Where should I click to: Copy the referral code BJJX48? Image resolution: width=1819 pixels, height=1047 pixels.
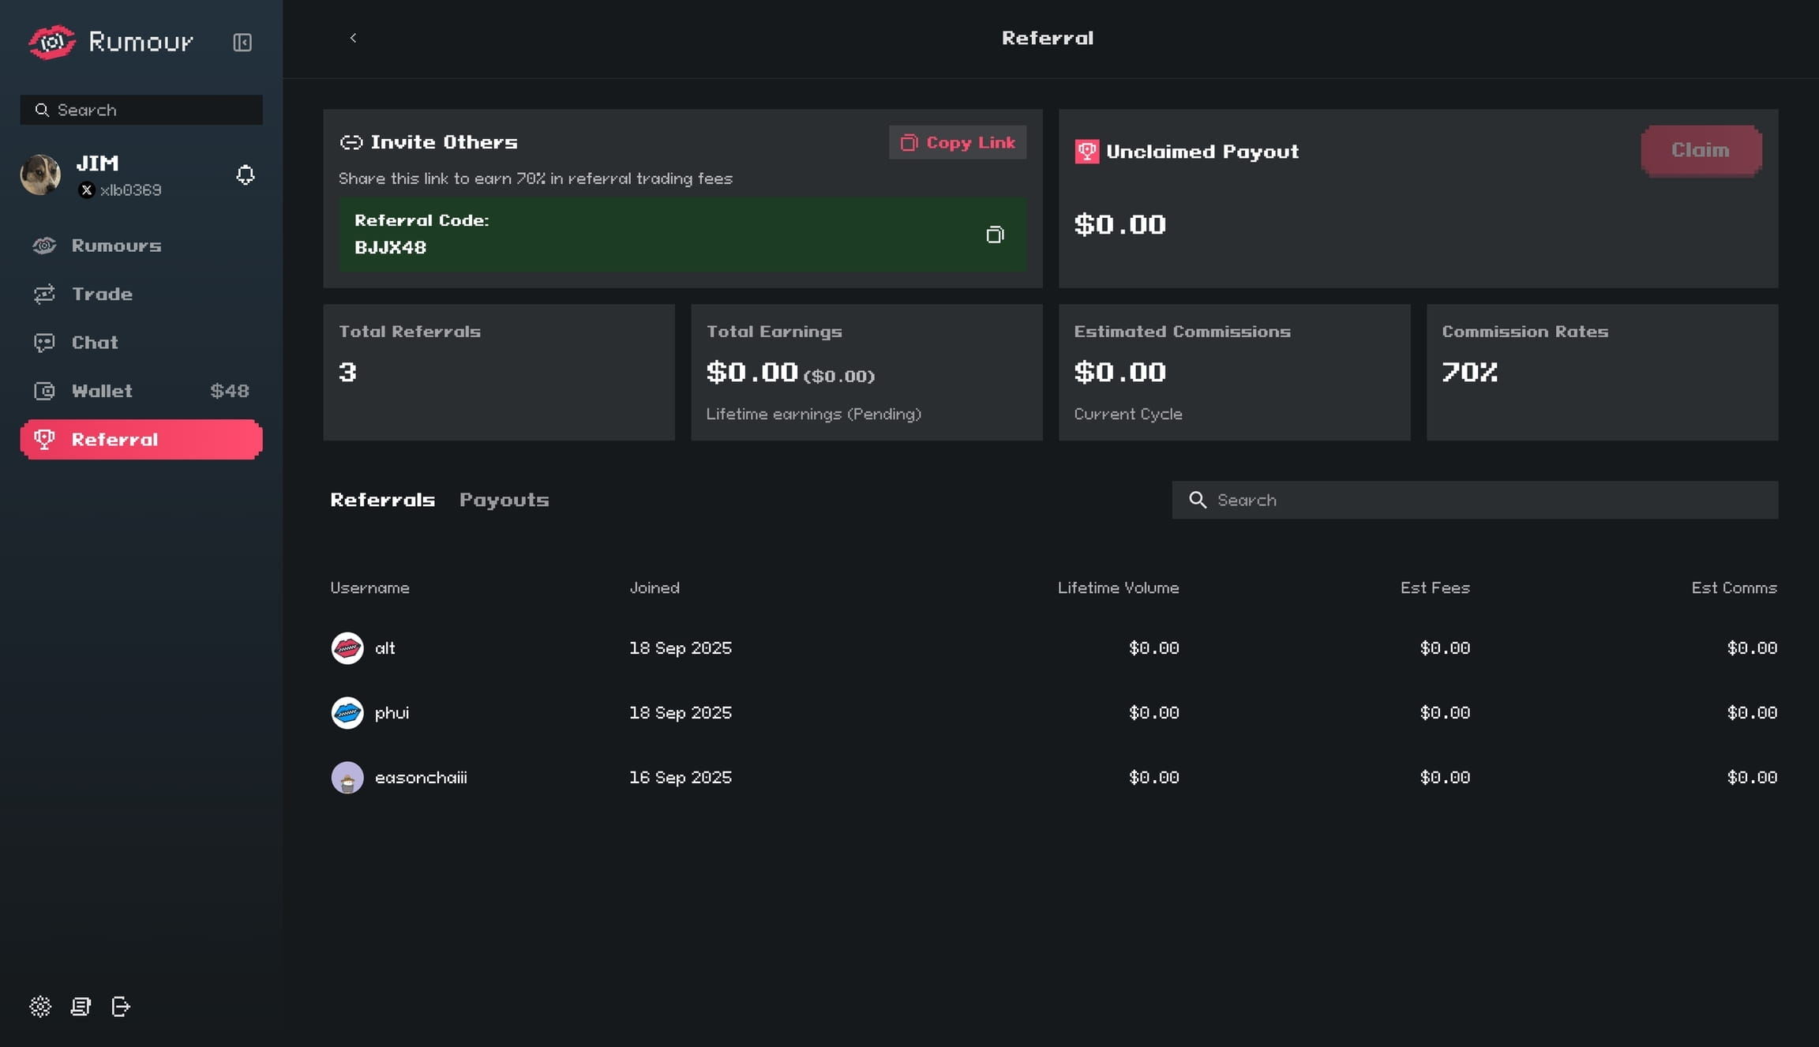[995, 235]
